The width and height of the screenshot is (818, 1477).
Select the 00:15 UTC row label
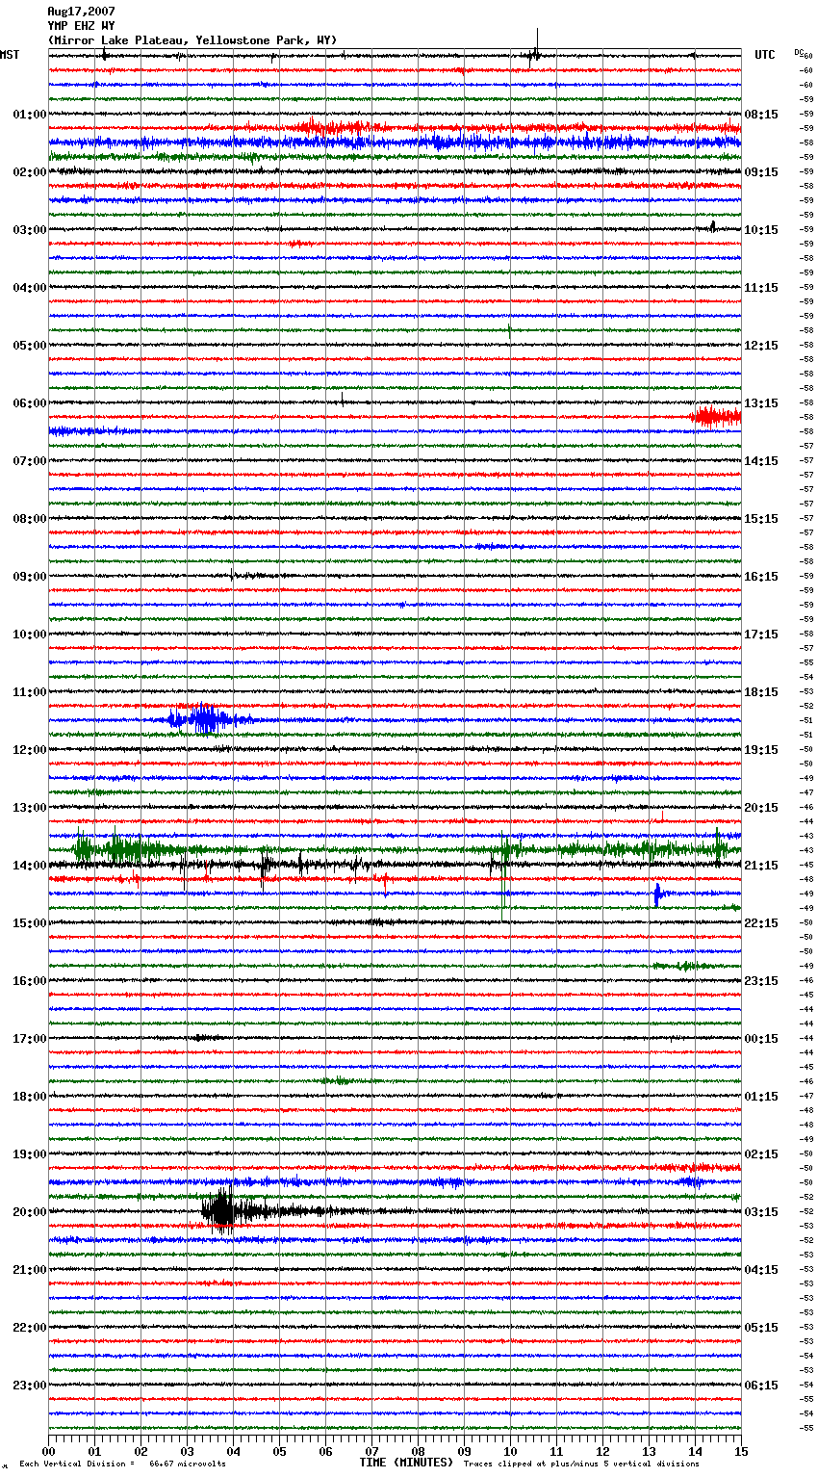pos(761,1039)
